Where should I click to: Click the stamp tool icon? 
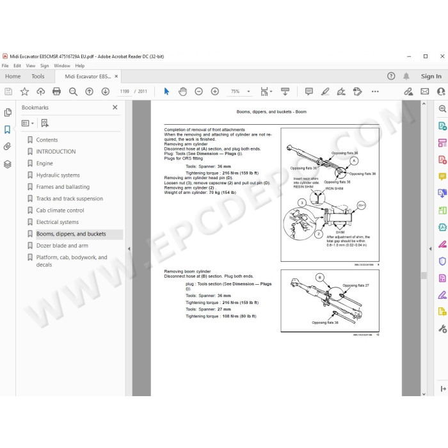click(357, 92)
